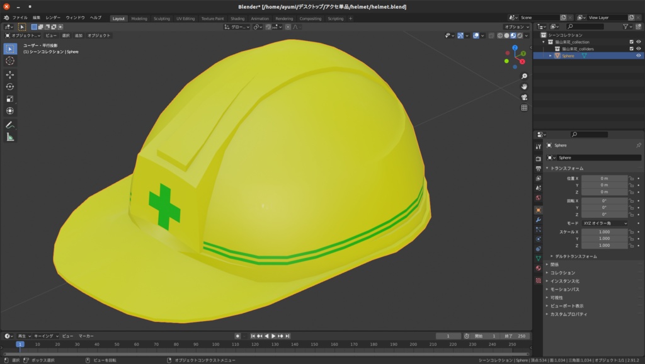Image resolution: width=645 pixels, height=364 pixels.
Task: Select the Measure tool
Action: (x=9, y=137)
